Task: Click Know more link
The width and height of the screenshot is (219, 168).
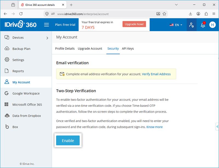Action: tap(154, 127)
